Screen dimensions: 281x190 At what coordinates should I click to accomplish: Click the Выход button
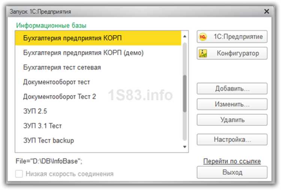click(232, 172)
